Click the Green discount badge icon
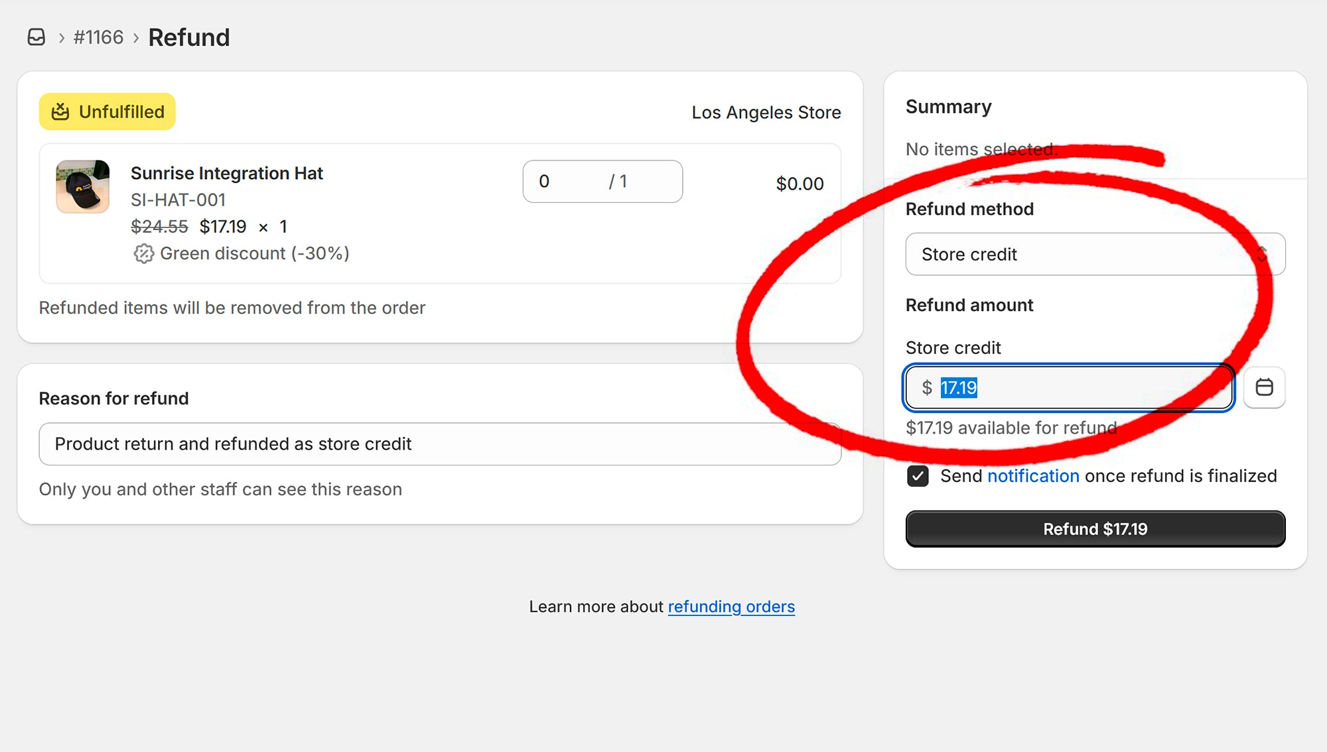 tap(143, 253)
